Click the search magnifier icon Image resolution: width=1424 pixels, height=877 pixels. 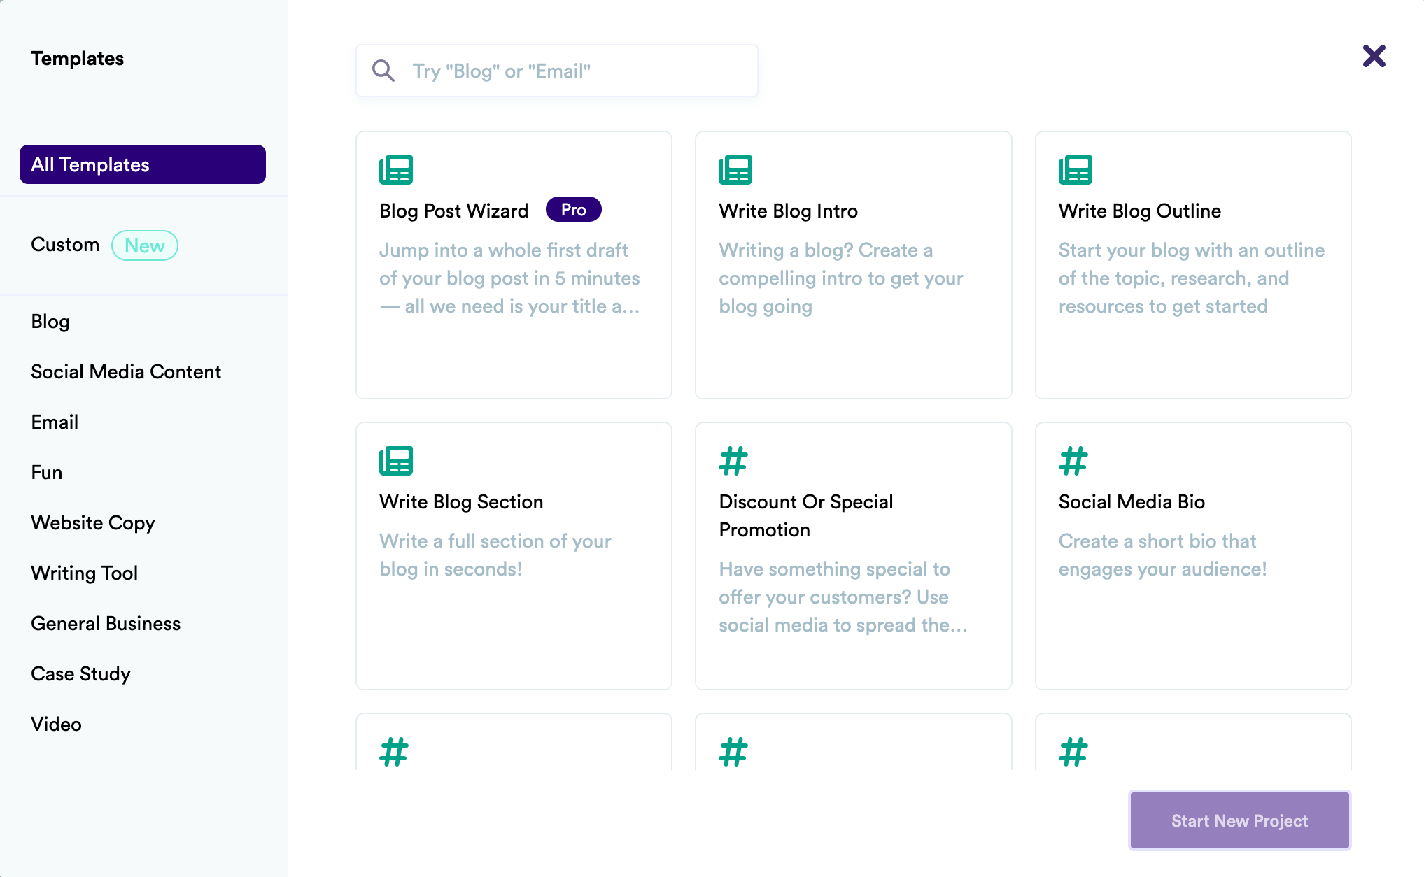(383, 70)
